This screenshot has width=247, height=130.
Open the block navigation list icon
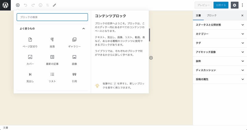tap(48, 5)
